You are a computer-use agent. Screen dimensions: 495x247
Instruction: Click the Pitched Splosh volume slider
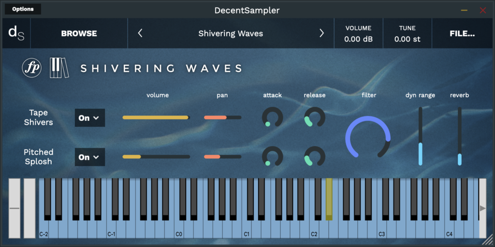pyautogui.click(x=156, y=157)
